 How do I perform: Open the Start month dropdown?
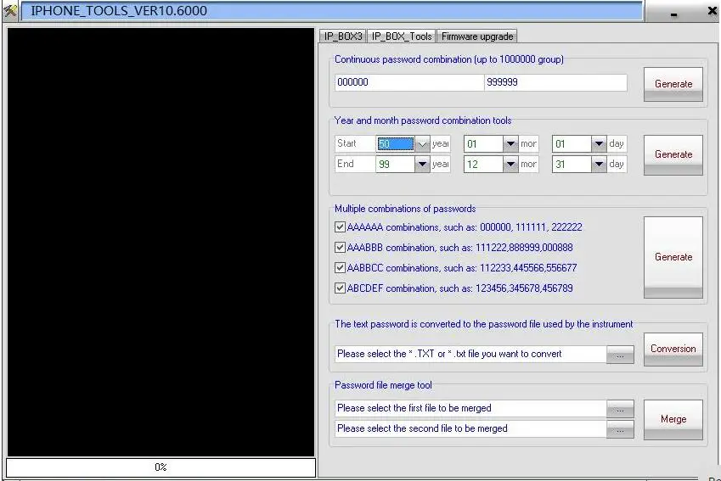coord(510,144)
